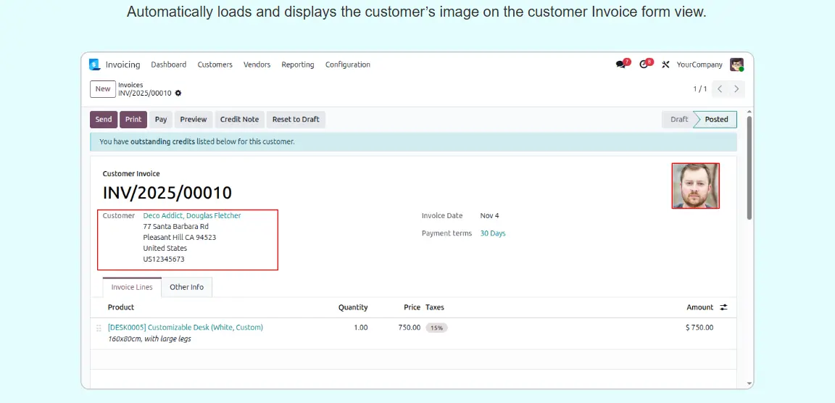
Task: Switch to the Other Info tab
Action: coord(186,287)
